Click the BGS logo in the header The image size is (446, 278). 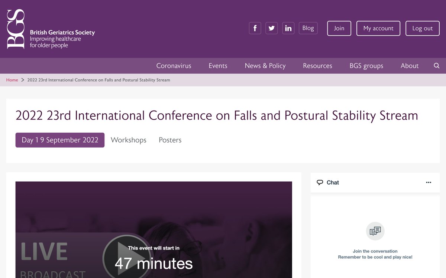16,29
